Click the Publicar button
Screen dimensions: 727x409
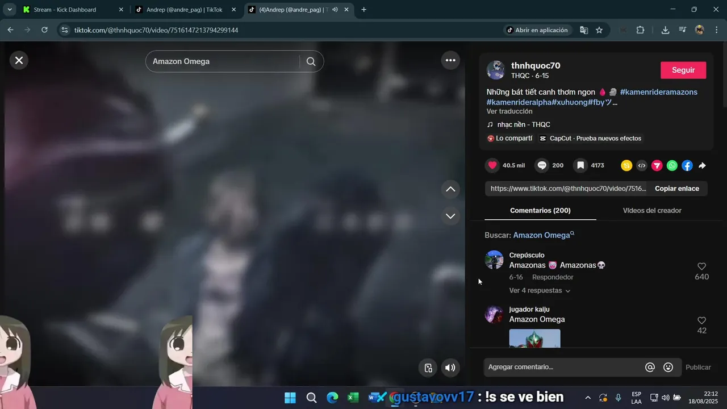pos(698,368)
